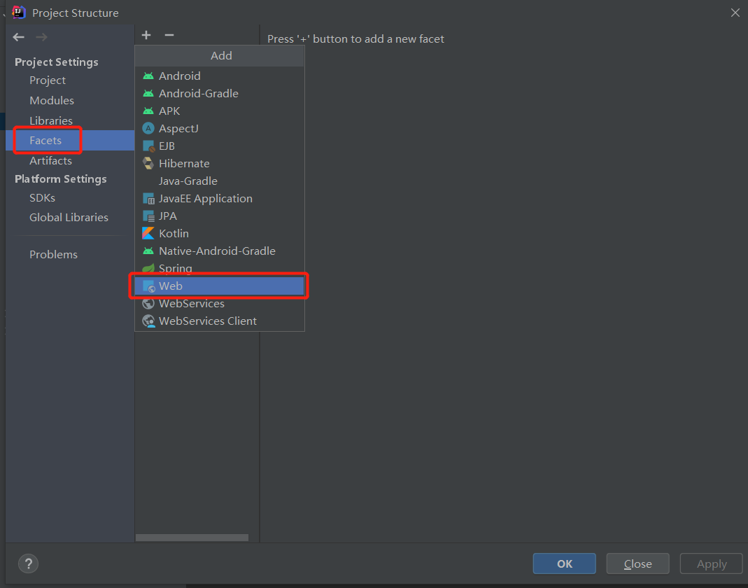Select the JPA facet entry
Viewport: 748px width, 588px height.
click(x=220, y=216)
